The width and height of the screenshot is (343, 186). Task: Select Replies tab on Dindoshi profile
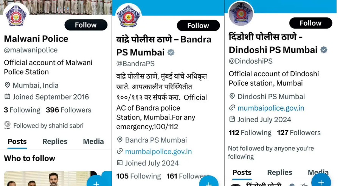[x=279, y=172]
